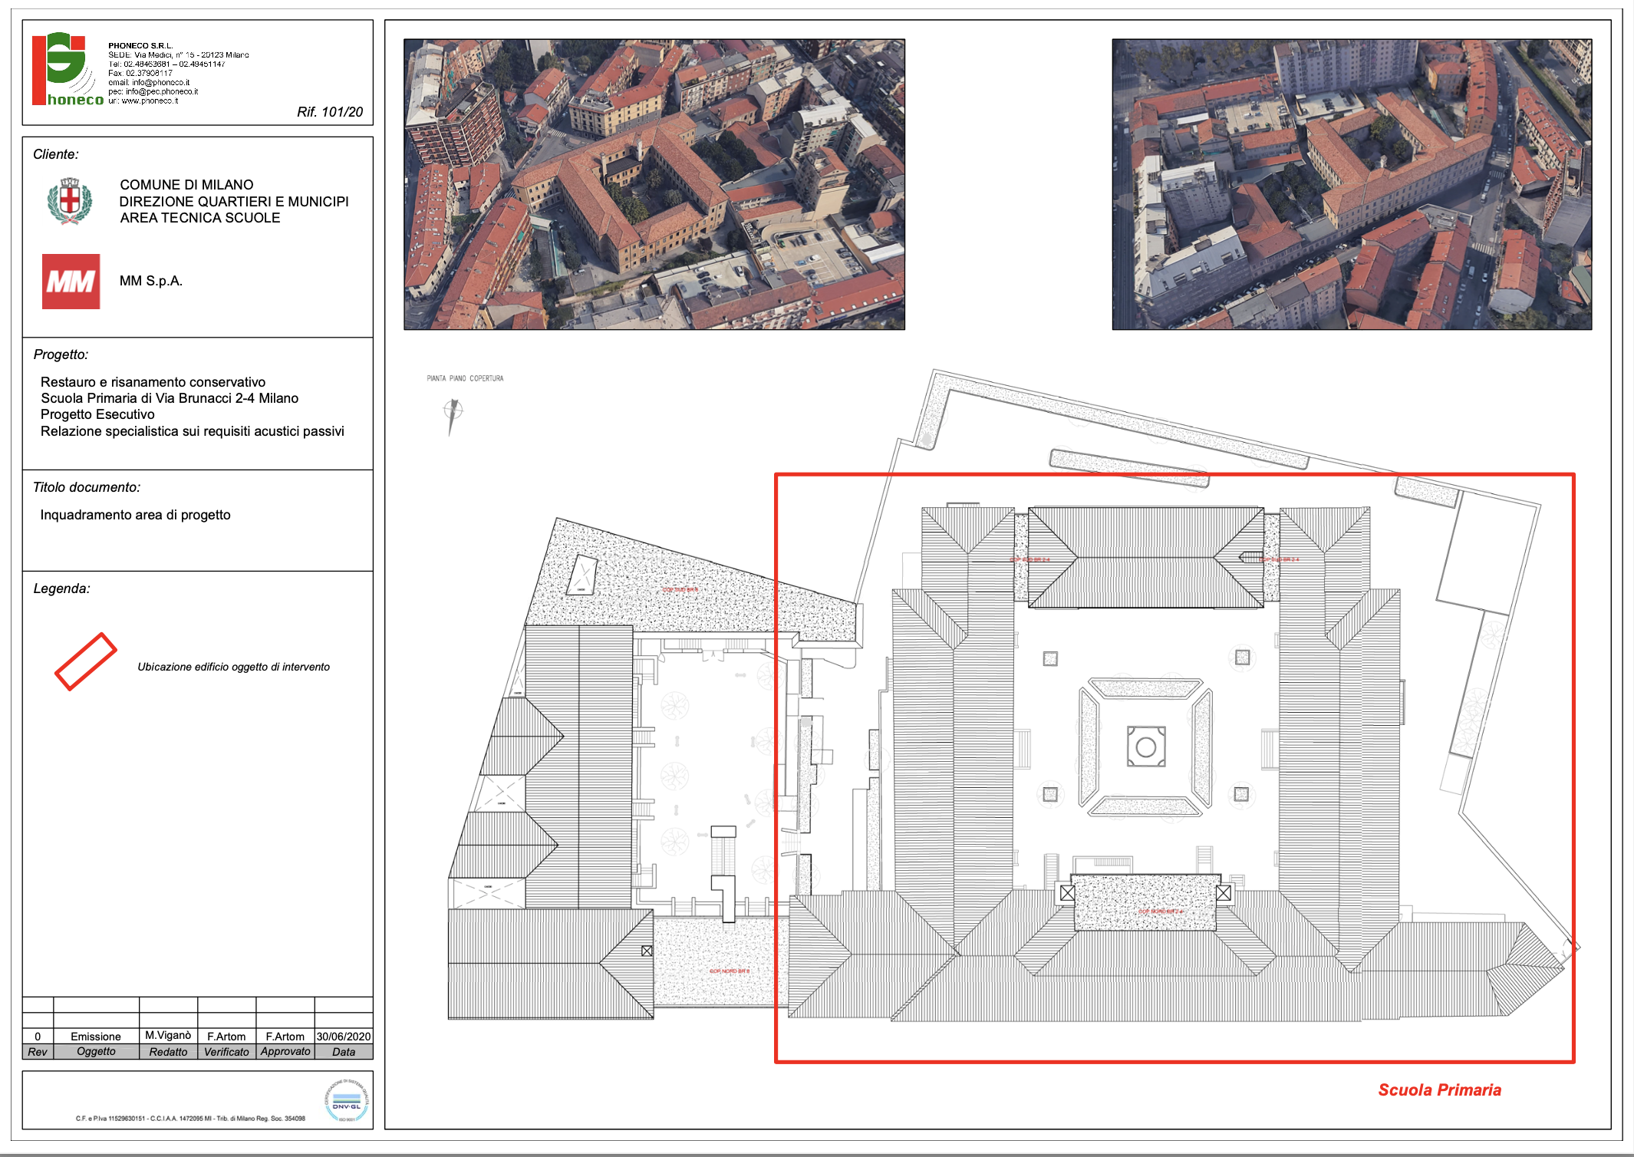This screenshot has width=1634, height=1157.
Task: Select 'AREA TECNICA SCUOLE' line
Action: click(x=199, y=218)
